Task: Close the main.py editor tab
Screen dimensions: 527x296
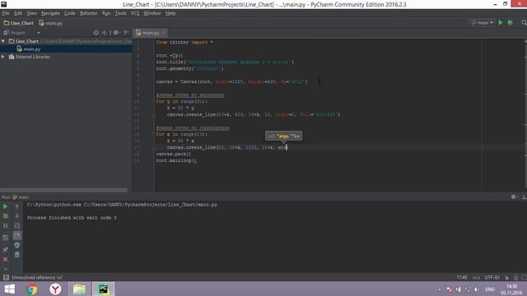Action: [x=163, y=33]
